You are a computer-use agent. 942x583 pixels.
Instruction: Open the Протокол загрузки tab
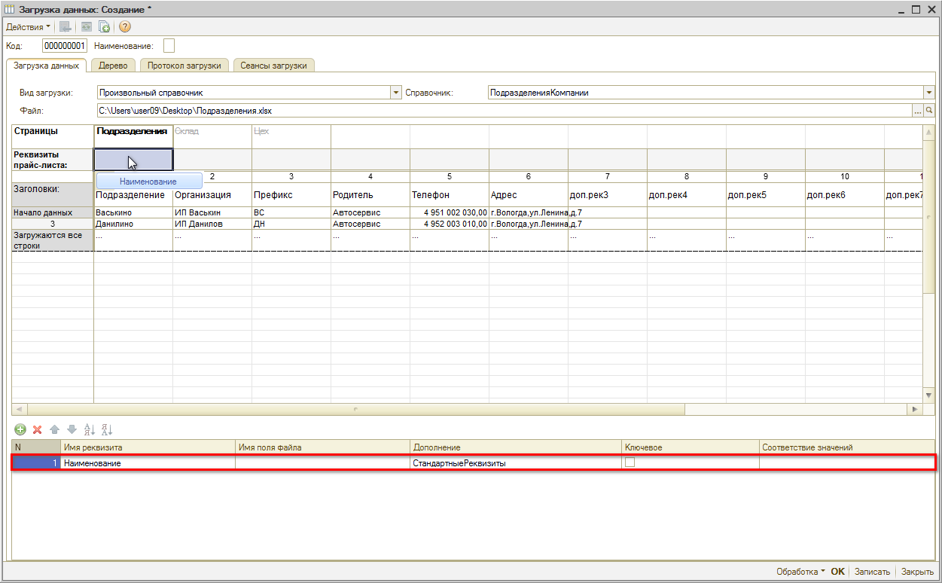coord(184,66)
